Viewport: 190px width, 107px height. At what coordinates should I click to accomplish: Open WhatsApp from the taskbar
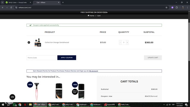[15, 105]
